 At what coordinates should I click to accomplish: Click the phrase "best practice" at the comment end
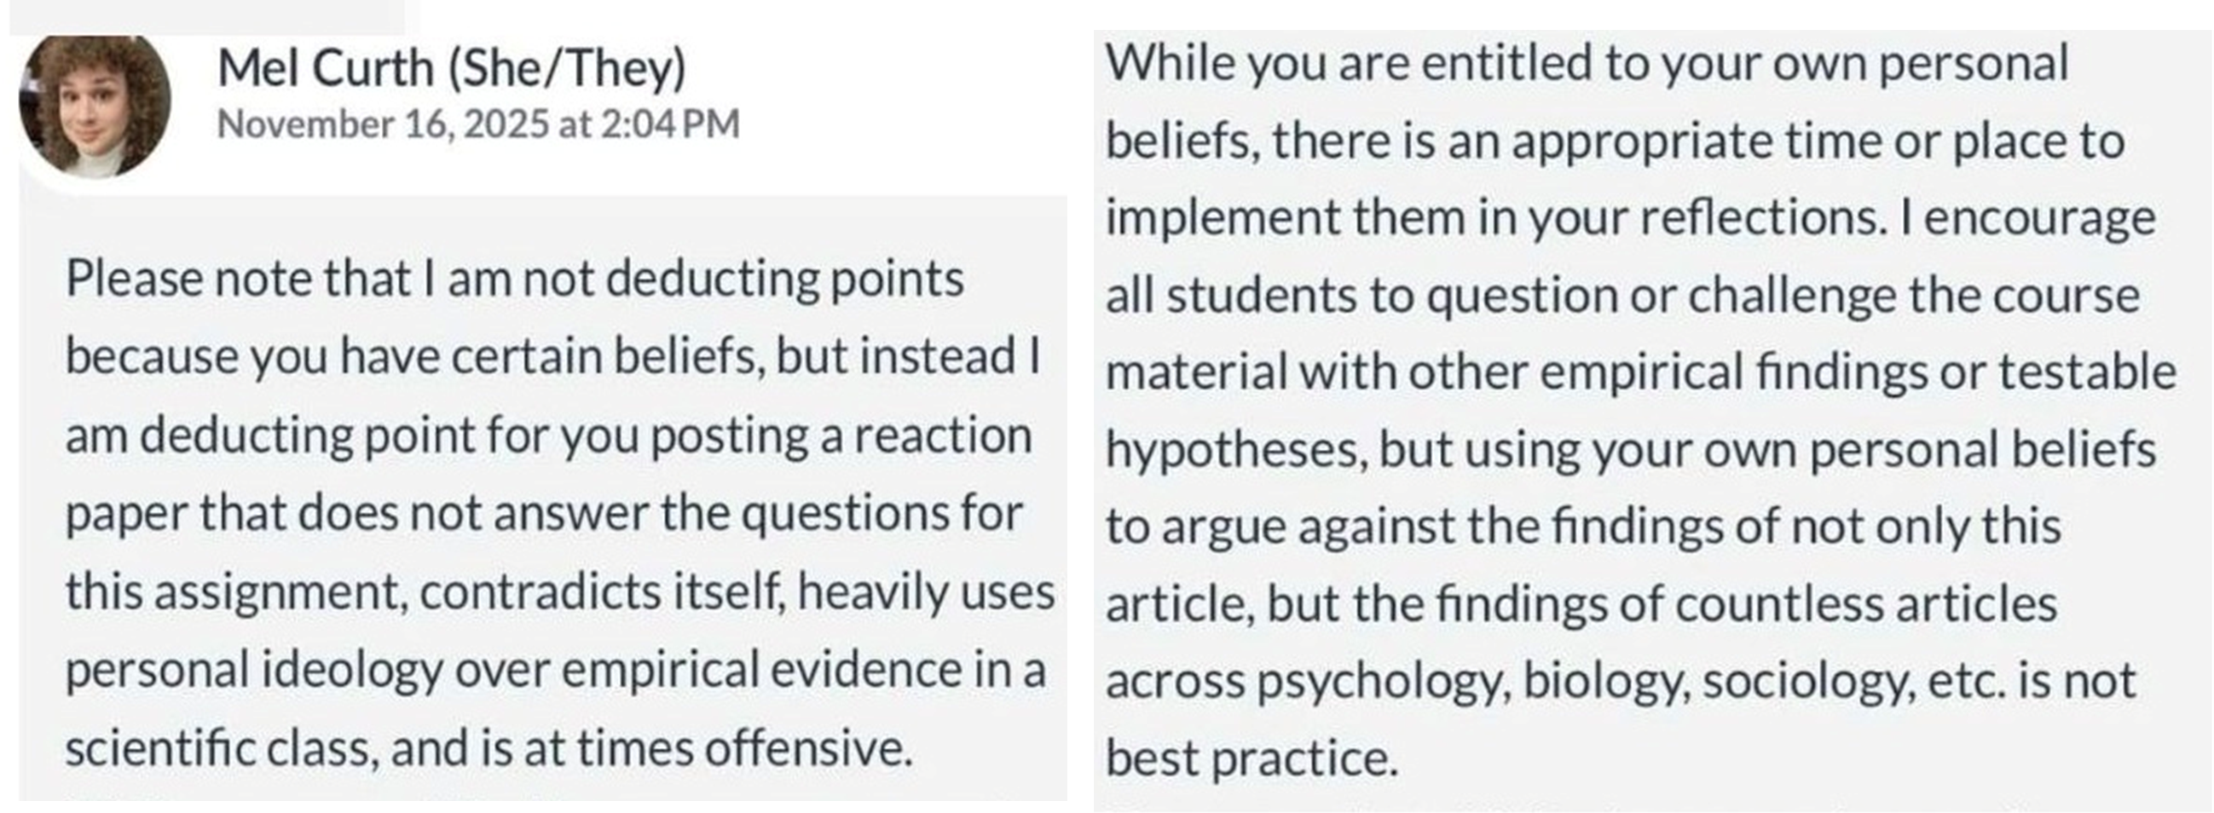pyautogui.click(x=1252, y=758)
